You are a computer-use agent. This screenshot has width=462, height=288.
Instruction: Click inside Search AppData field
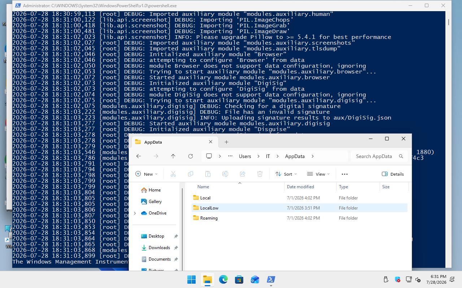(374, 156)
